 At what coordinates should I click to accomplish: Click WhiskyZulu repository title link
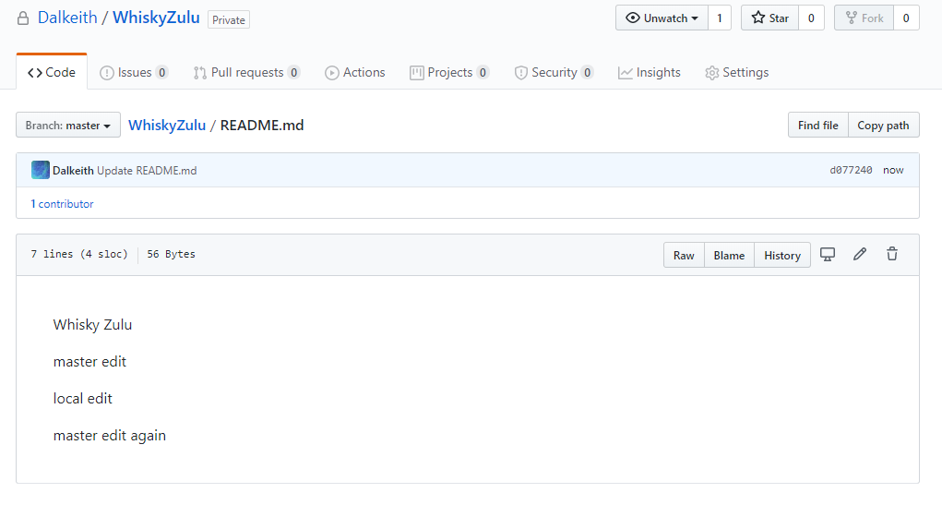click(156, 18)
